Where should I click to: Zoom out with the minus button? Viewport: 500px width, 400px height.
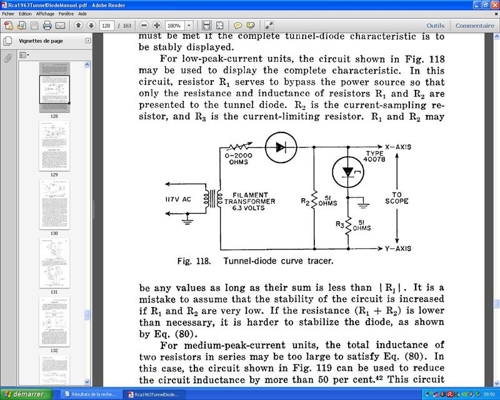tap(144, 25)
